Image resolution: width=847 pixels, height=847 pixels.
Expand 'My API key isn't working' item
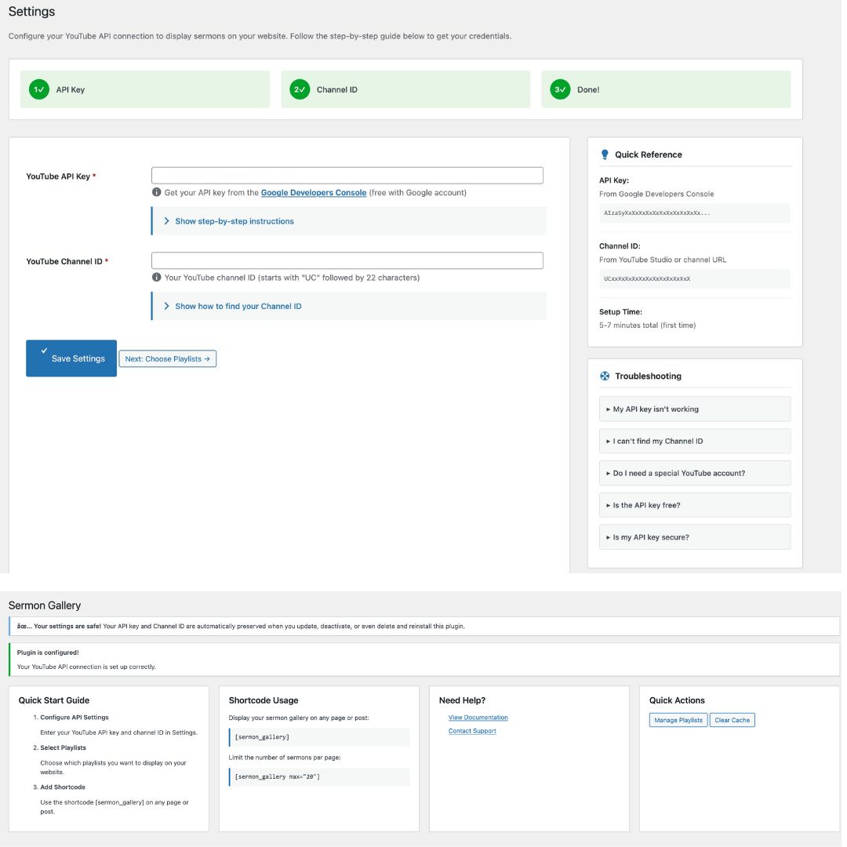pos(694,409)
